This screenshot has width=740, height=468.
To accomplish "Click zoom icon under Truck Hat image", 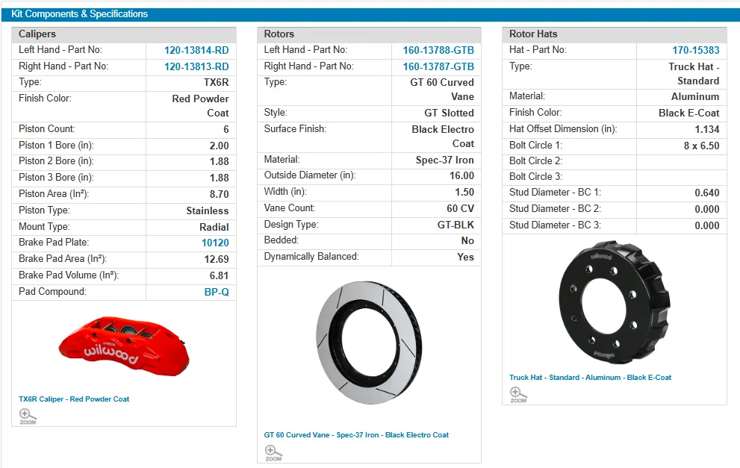I will [x=518, y=395].
